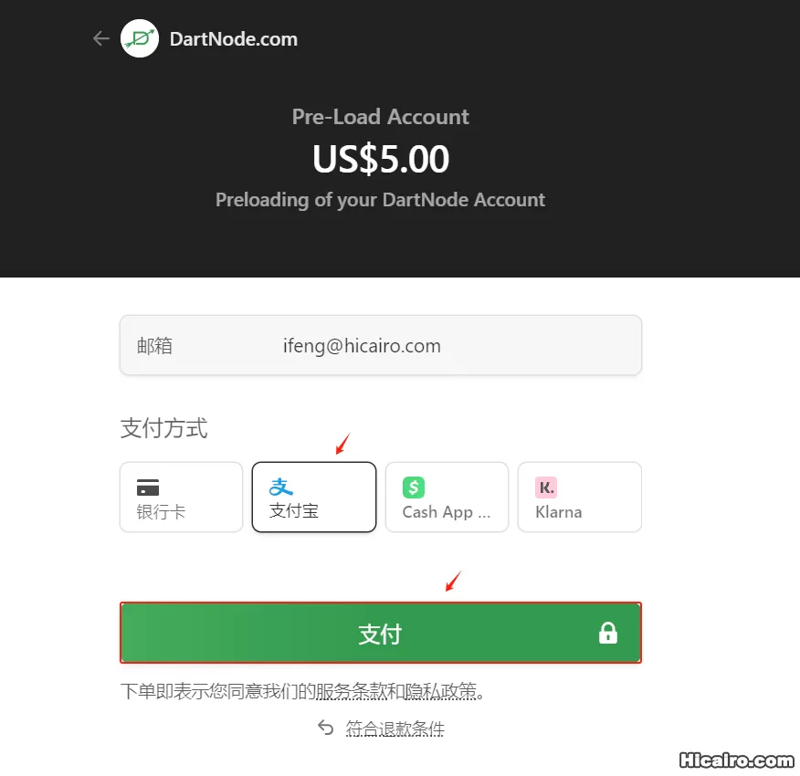Click the DartNode.com merchant name
Image resolution: width=800 pixels, height=776 pixels.
click(234, 39)
